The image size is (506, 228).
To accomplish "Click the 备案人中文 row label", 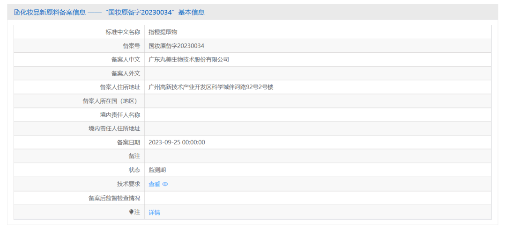I will 126,60.
